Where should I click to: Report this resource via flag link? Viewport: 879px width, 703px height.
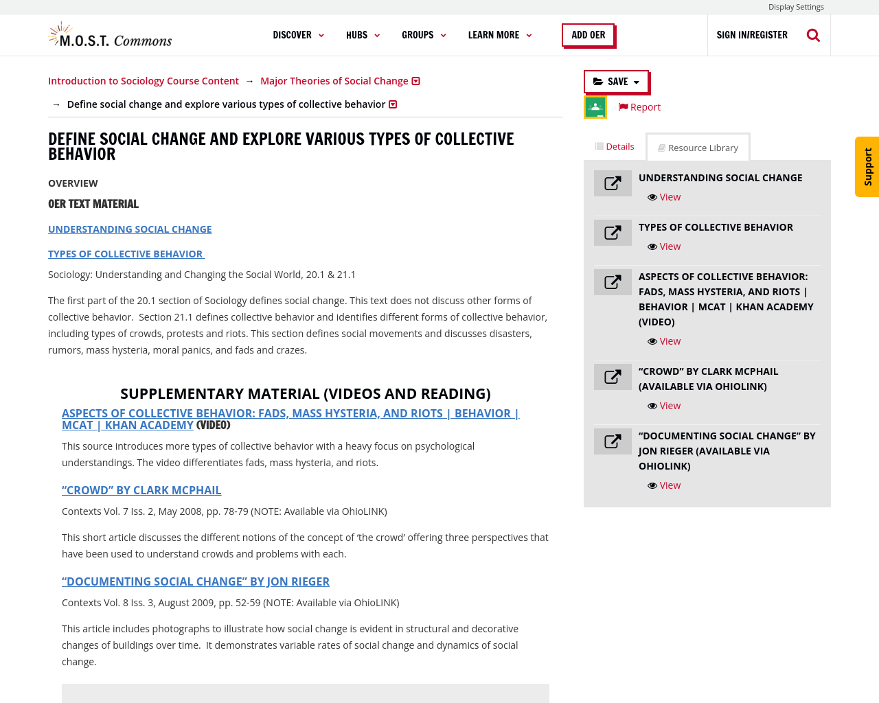click(x=639, y=107)
